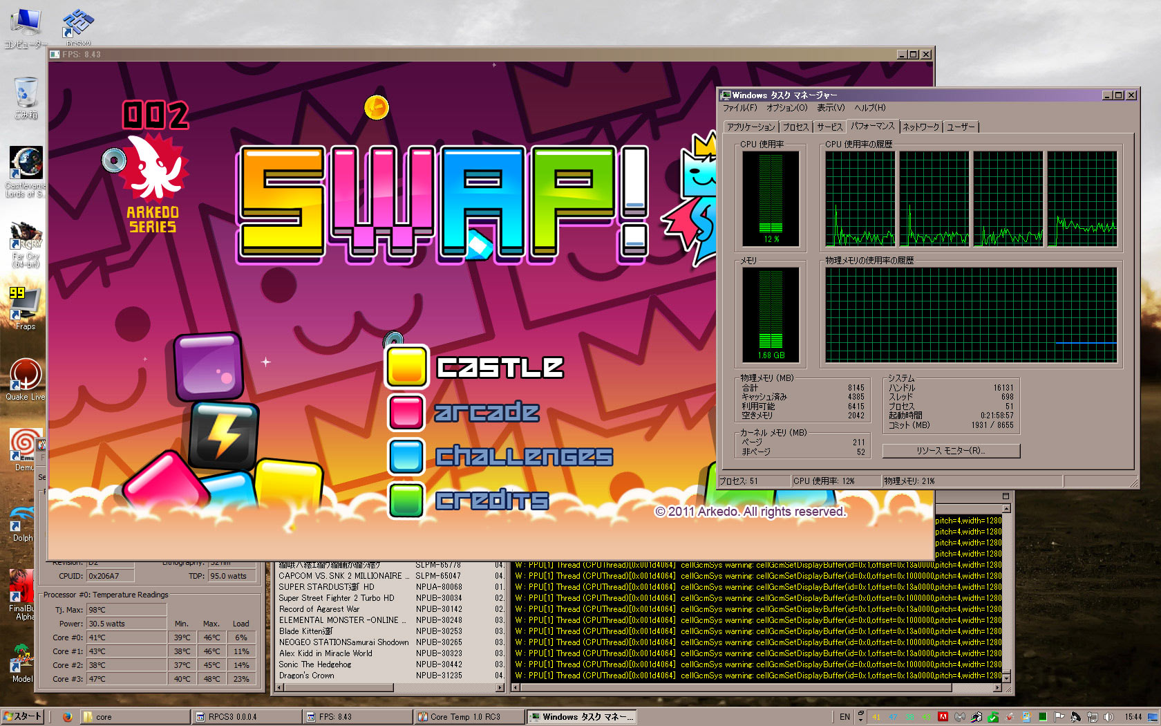The height and width of the screenshot is (726, 1161).
Task: Click the satellite dish tray icon
Action: pyautogui.click(x=1075, y=716)
